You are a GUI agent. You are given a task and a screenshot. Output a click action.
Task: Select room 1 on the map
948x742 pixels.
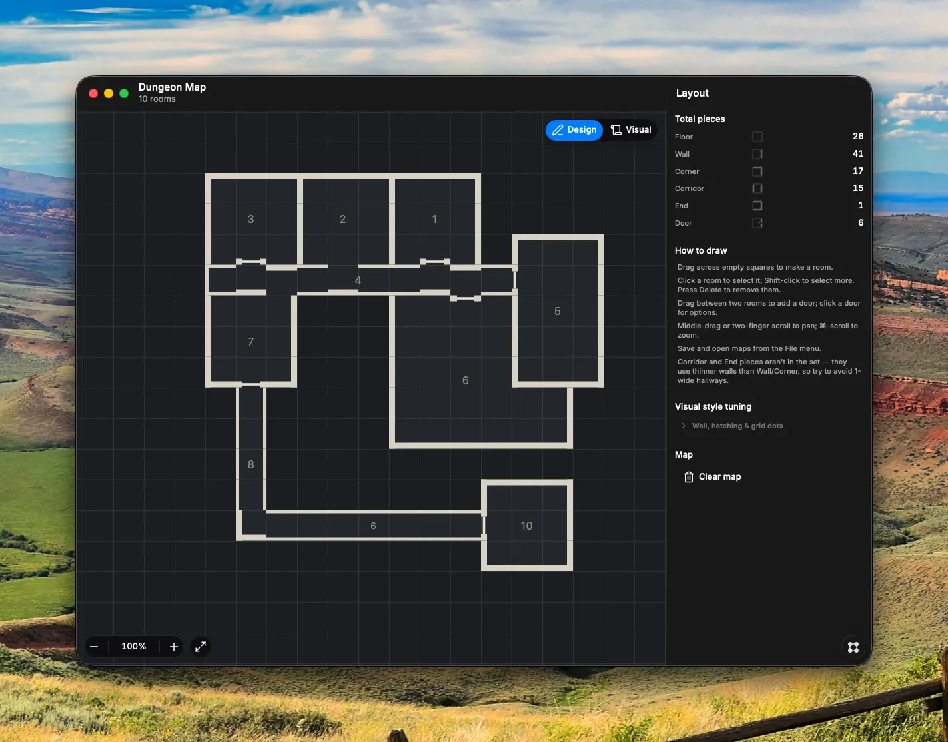[x=434, y=219]
